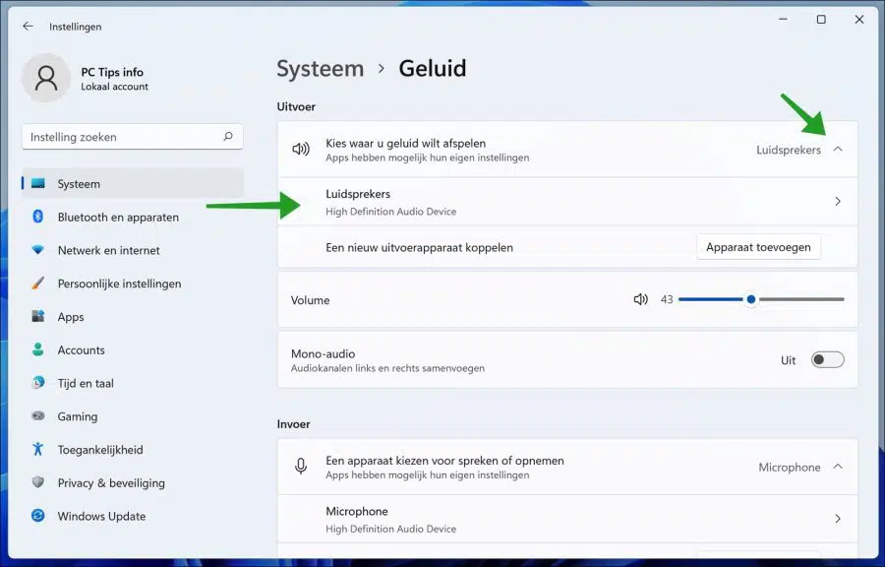
Task: Navigate to Apps settings
Action: click(x=133, y=317)
